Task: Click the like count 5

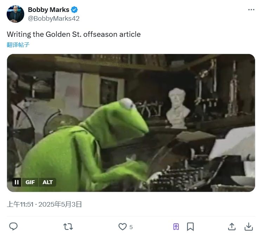Action: [131, 227]
